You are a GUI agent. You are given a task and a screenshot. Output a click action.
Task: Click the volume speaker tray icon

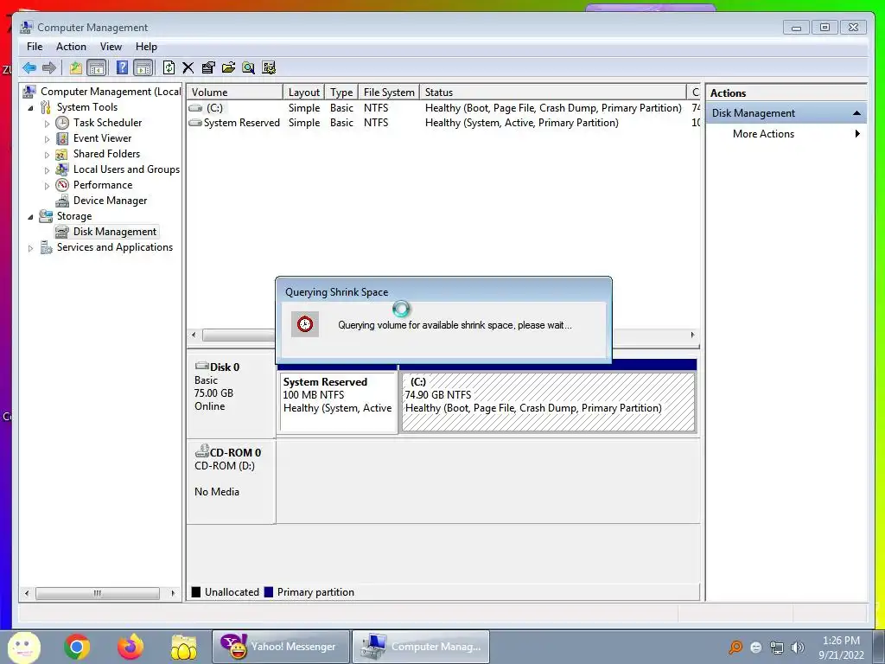pyautogui.click(x=798, y=648)
